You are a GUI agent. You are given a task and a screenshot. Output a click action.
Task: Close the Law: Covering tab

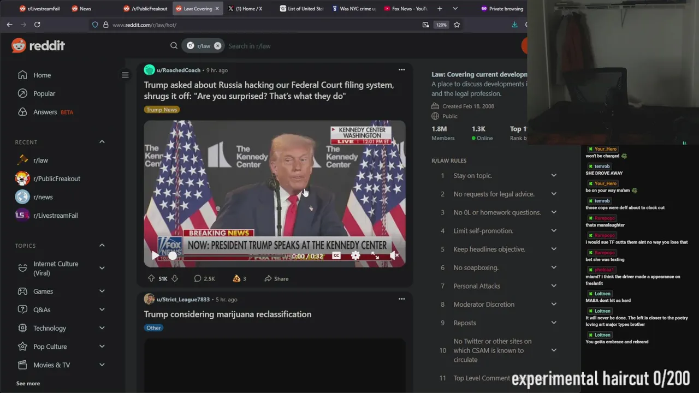(217, 9)
